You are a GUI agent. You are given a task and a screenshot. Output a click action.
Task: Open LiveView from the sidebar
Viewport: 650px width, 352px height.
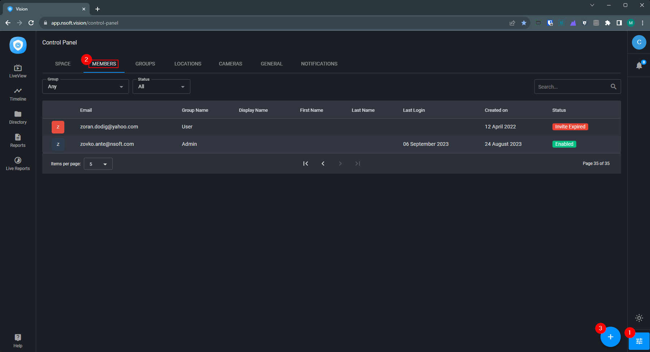click(18, 71)
